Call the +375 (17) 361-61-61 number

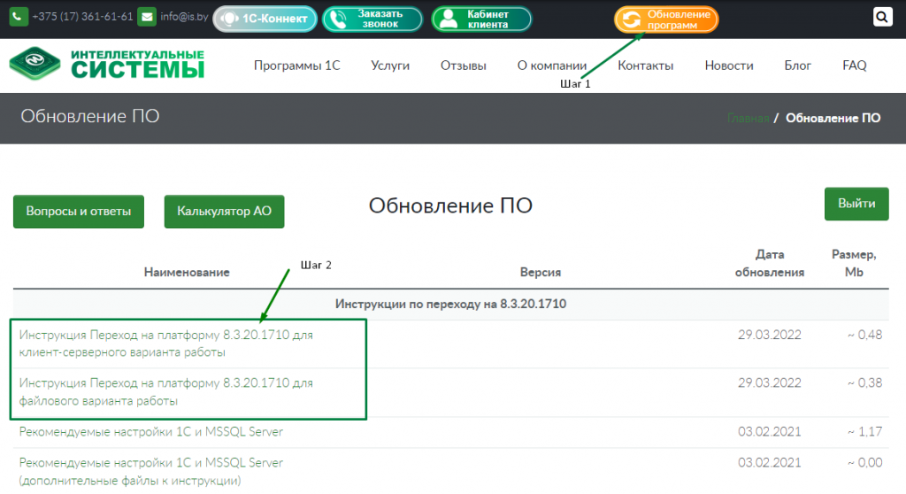coord(82,17)
